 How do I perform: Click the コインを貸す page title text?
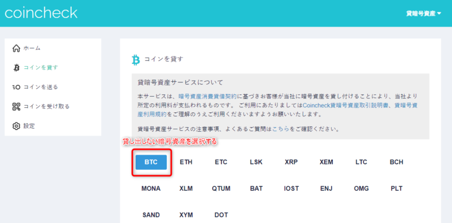(164, 59)
